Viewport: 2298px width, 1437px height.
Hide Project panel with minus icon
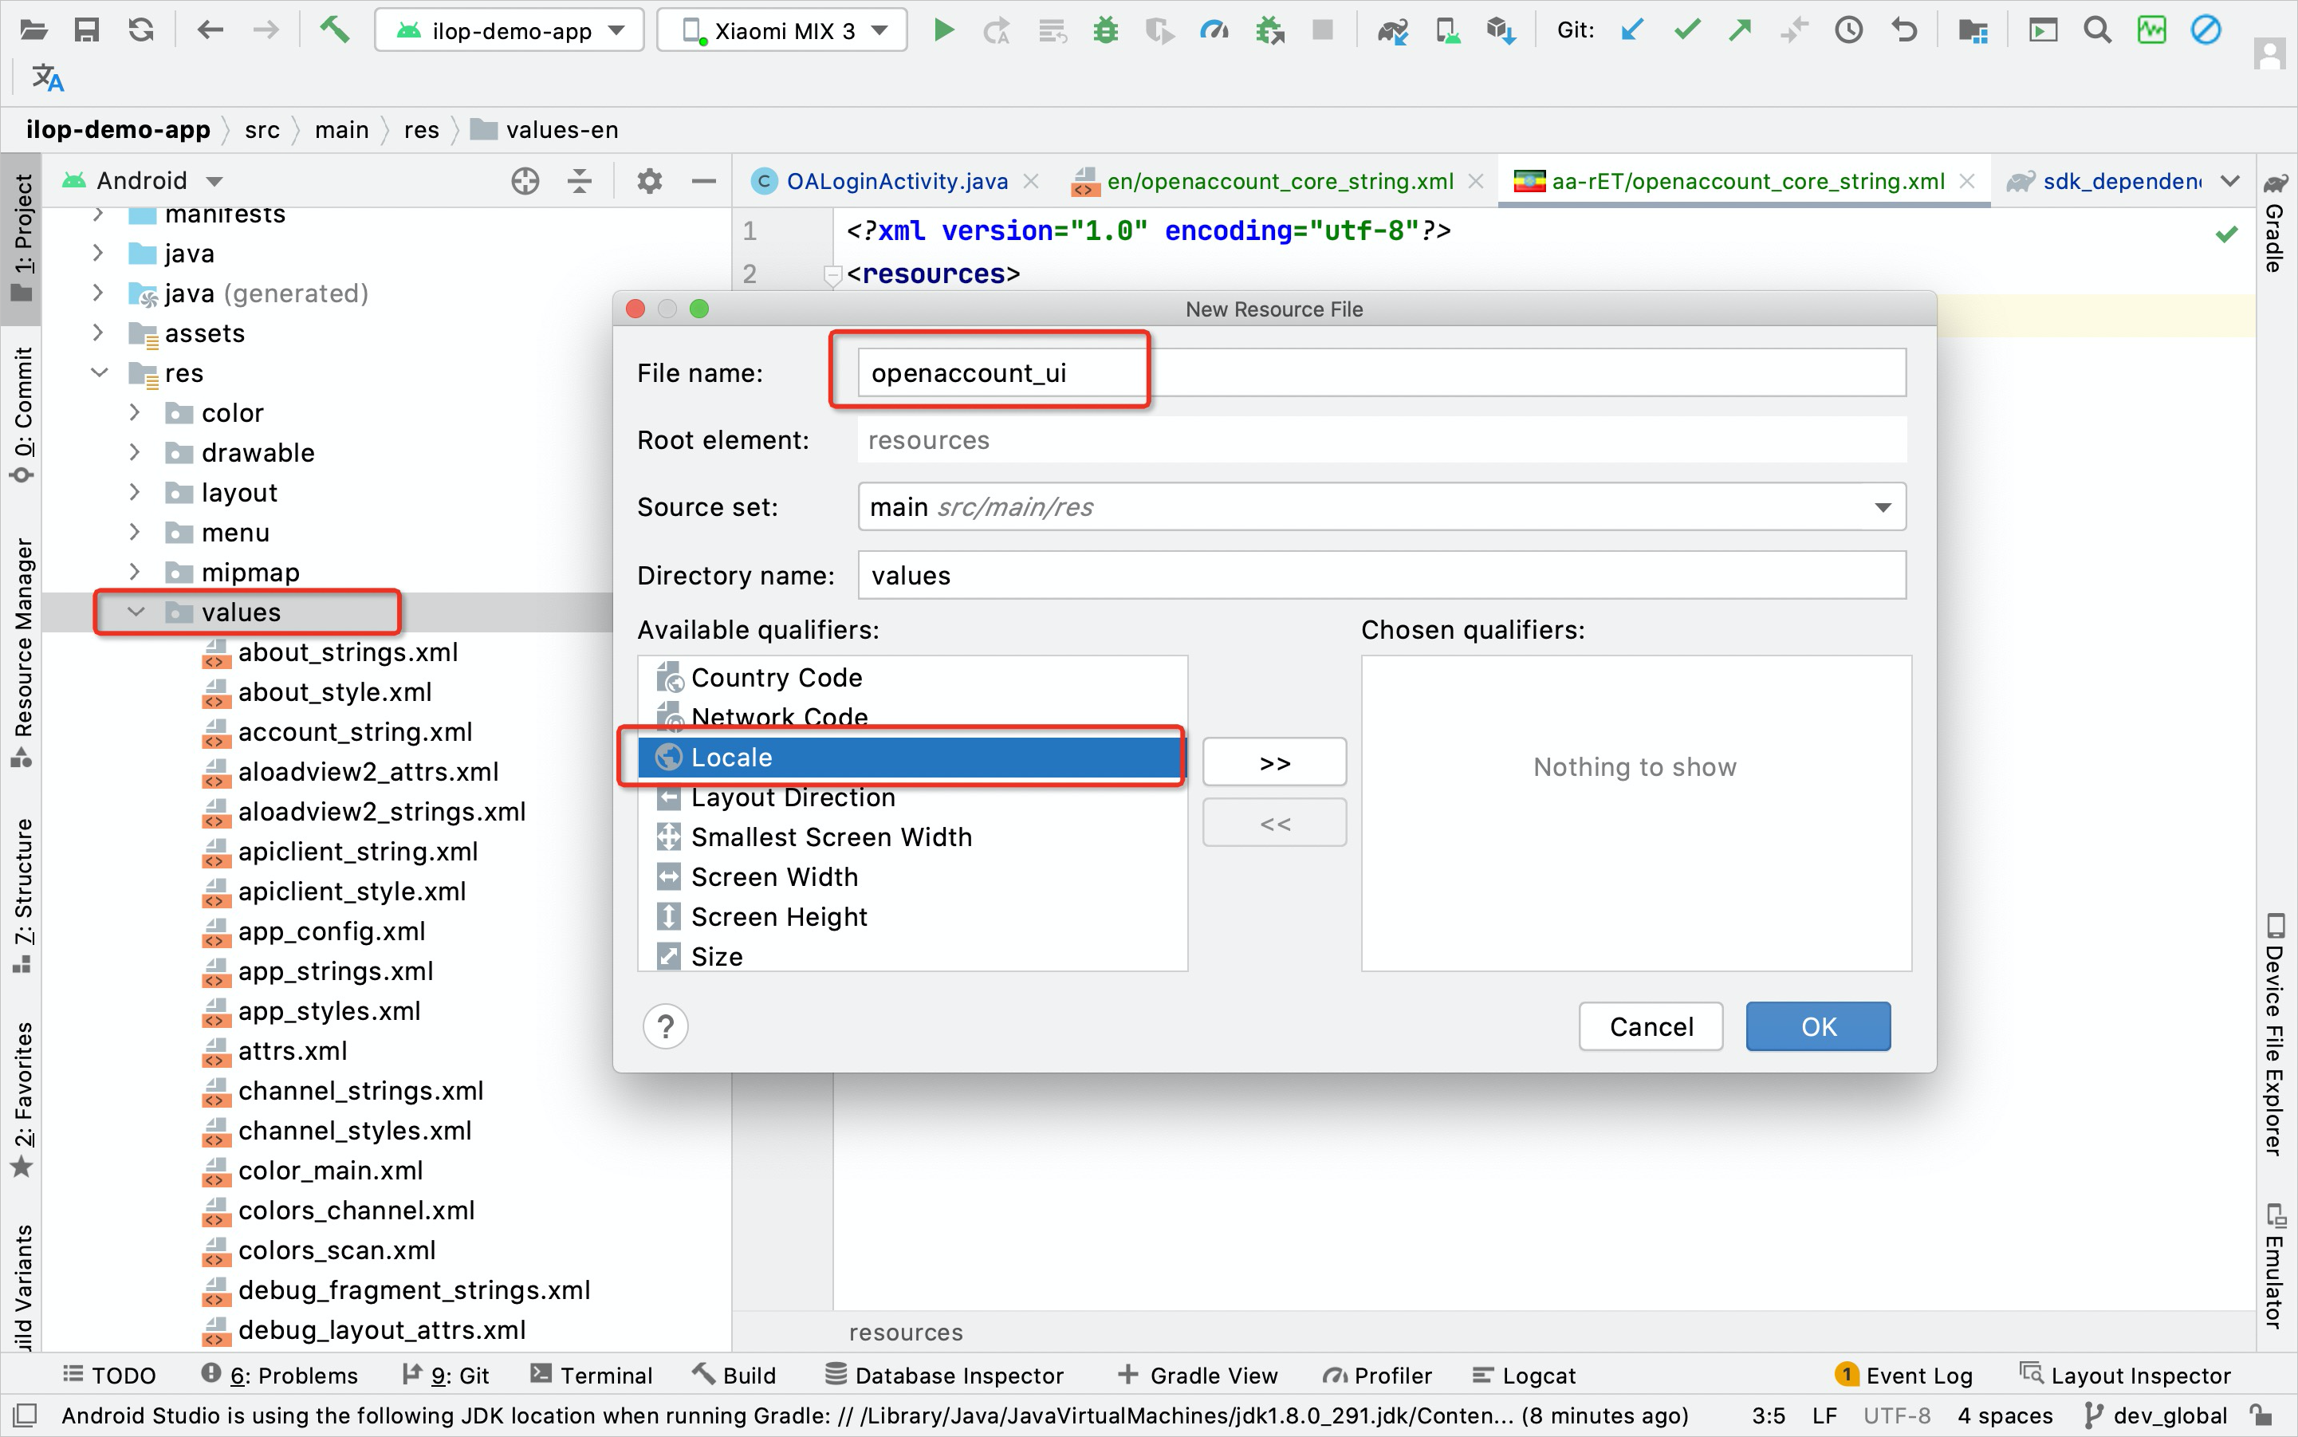pos(703,180)
